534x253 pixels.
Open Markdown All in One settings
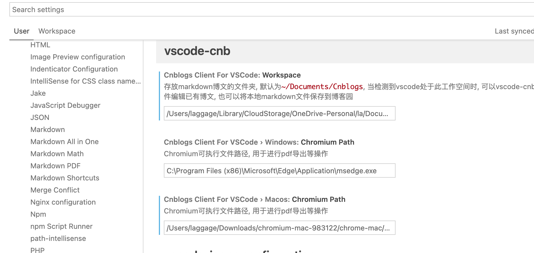click(65, 142)
